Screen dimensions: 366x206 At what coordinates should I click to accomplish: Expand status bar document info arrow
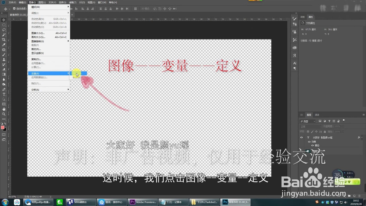click(x=51, y=196)
